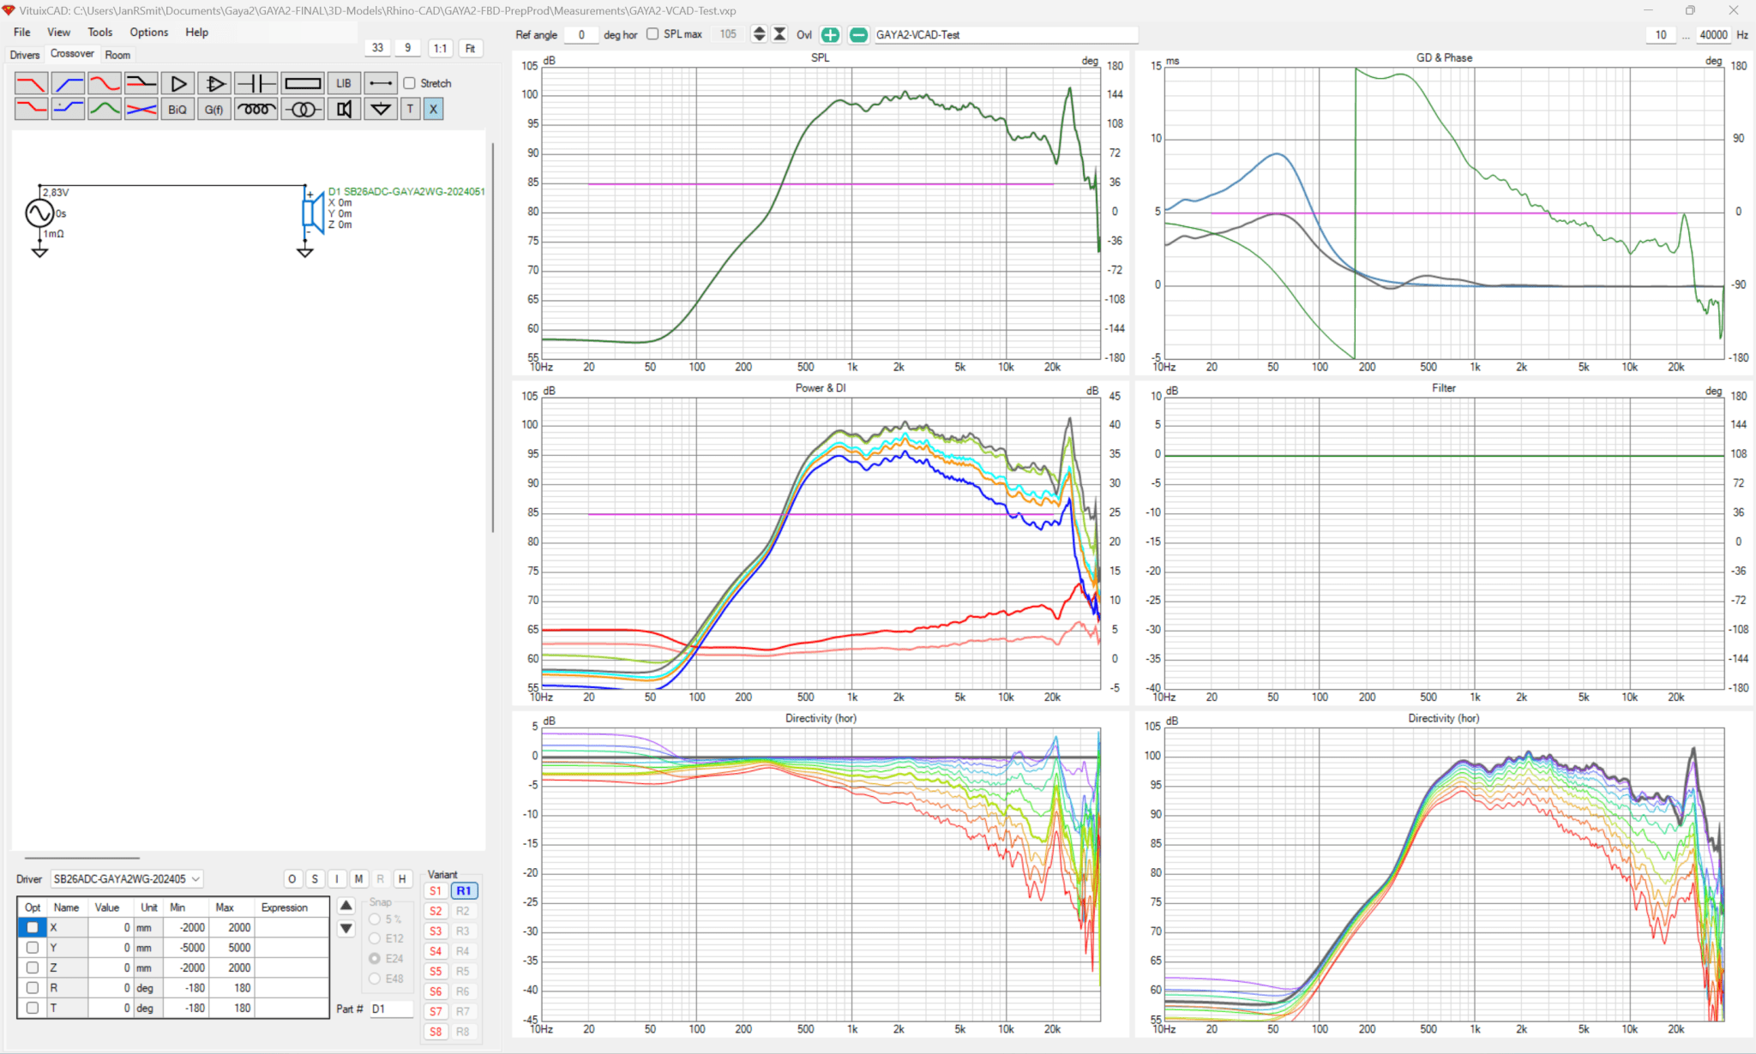Add a BiQ biquad block

tap(177, 109)
